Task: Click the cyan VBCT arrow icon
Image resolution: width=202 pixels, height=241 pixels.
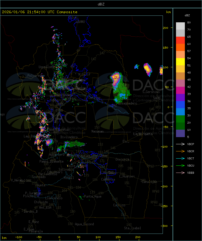Action: point(180,158)
